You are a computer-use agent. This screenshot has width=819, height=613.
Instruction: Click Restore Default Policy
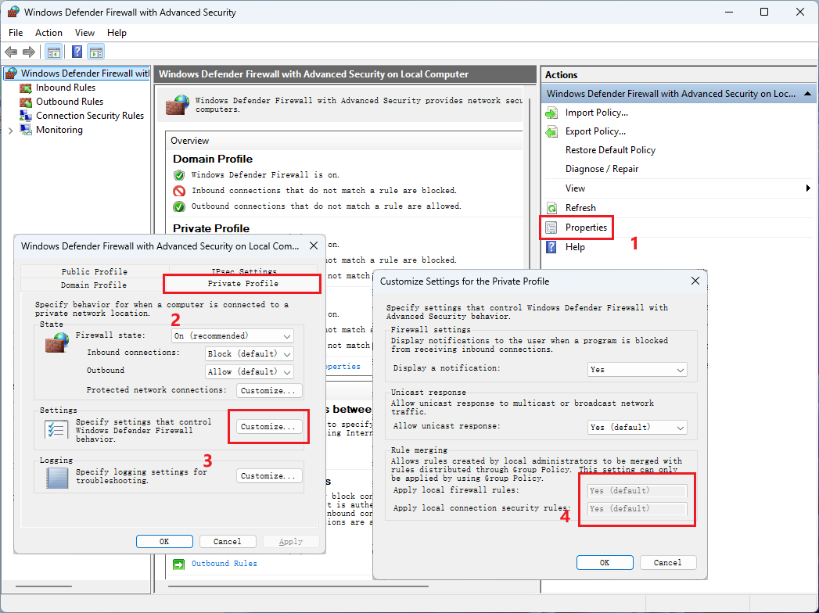(x=610, y=149)
